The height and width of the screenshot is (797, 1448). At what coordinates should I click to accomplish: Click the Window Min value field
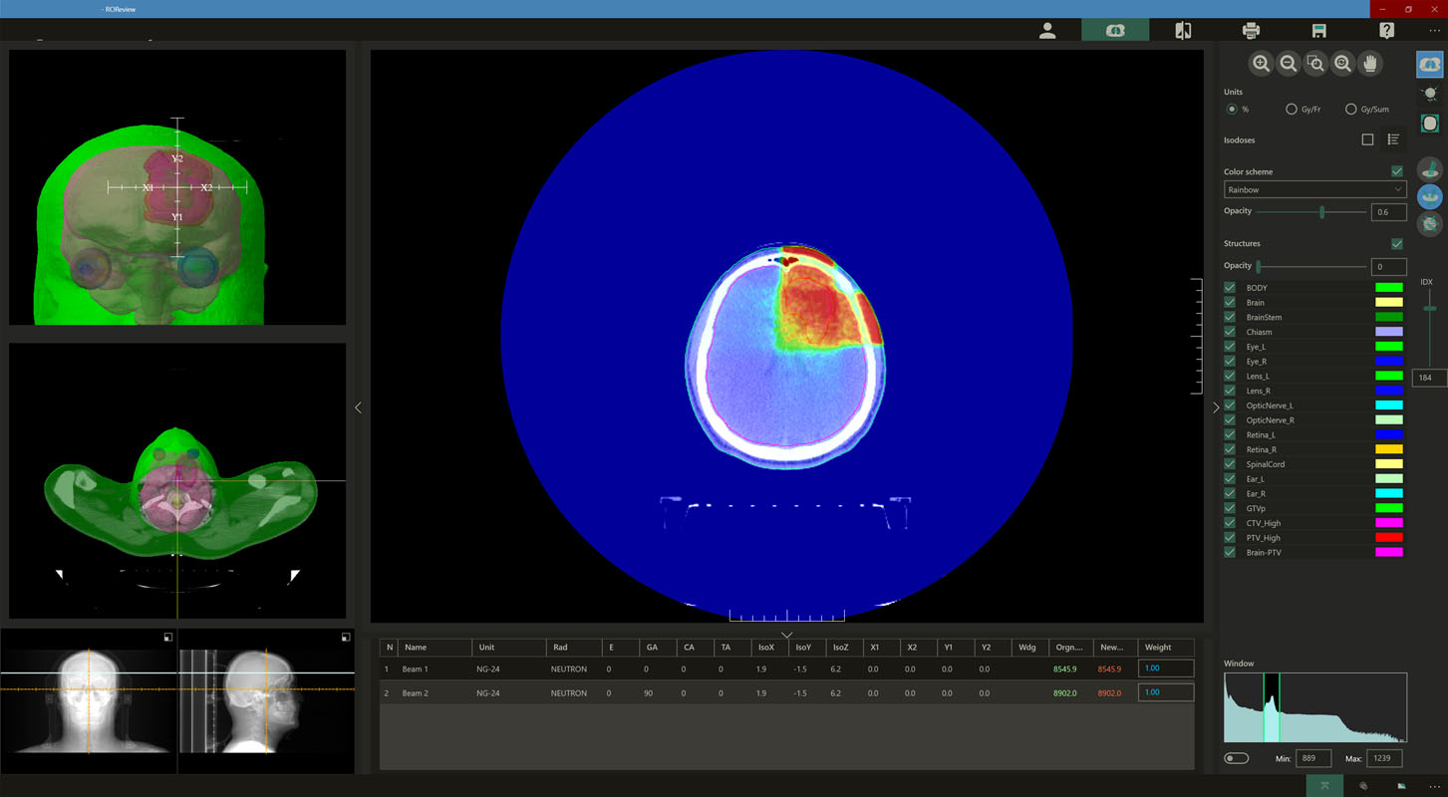click(x=1311, y=758)
